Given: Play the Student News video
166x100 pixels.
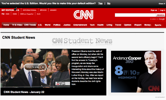Looking at the screenshot, I should (35, 67).
